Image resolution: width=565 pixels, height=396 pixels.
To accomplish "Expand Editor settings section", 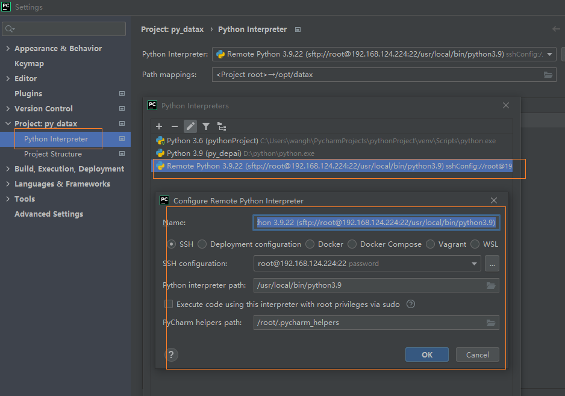I will point(8,78).
